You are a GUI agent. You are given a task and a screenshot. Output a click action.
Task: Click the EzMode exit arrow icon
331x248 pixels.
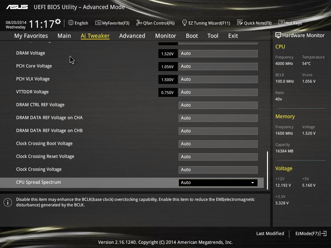(323, 233)
